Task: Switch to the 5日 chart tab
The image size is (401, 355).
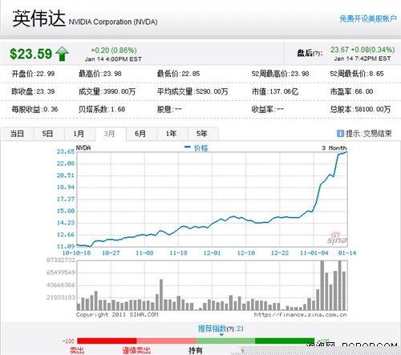Action: click(x=48, y=134)
